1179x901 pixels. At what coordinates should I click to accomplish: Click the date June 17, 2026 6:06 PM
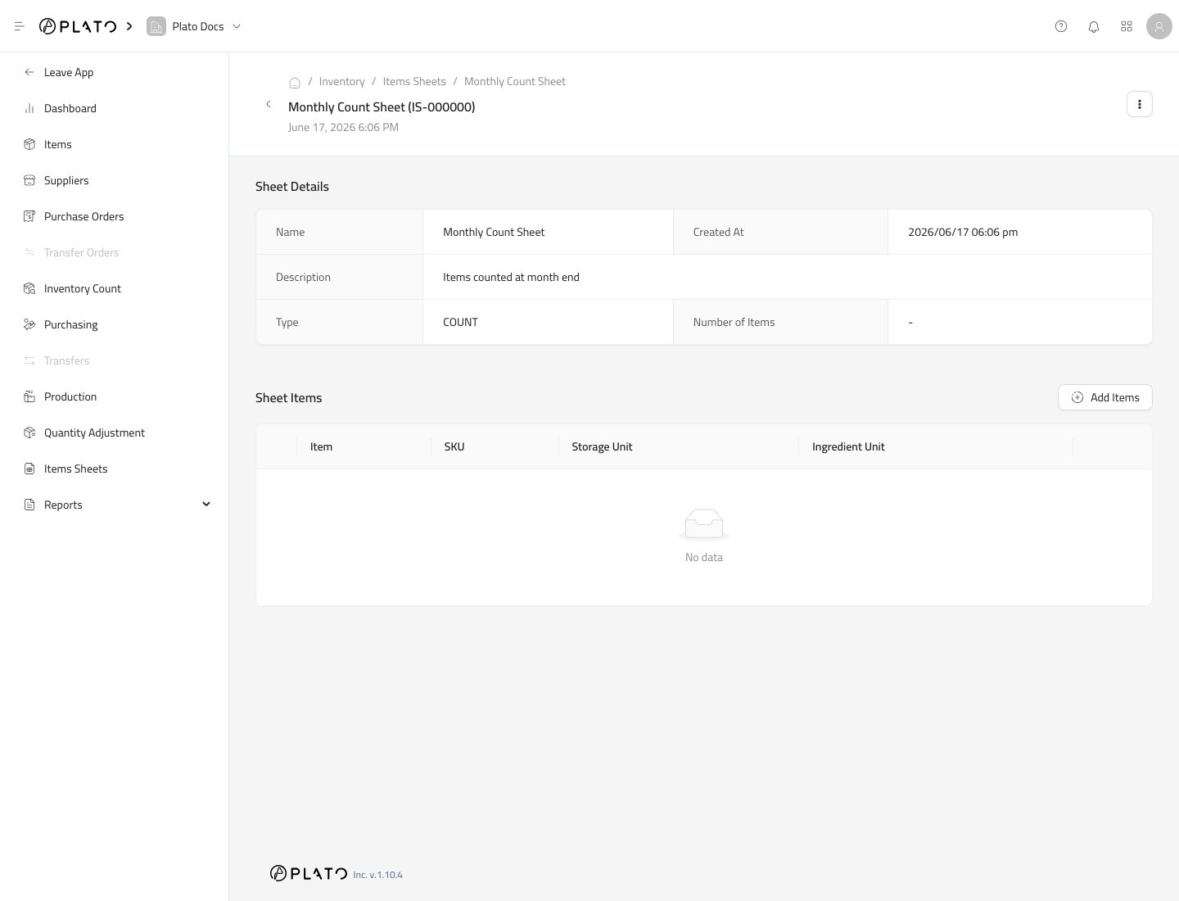[343, 127]
